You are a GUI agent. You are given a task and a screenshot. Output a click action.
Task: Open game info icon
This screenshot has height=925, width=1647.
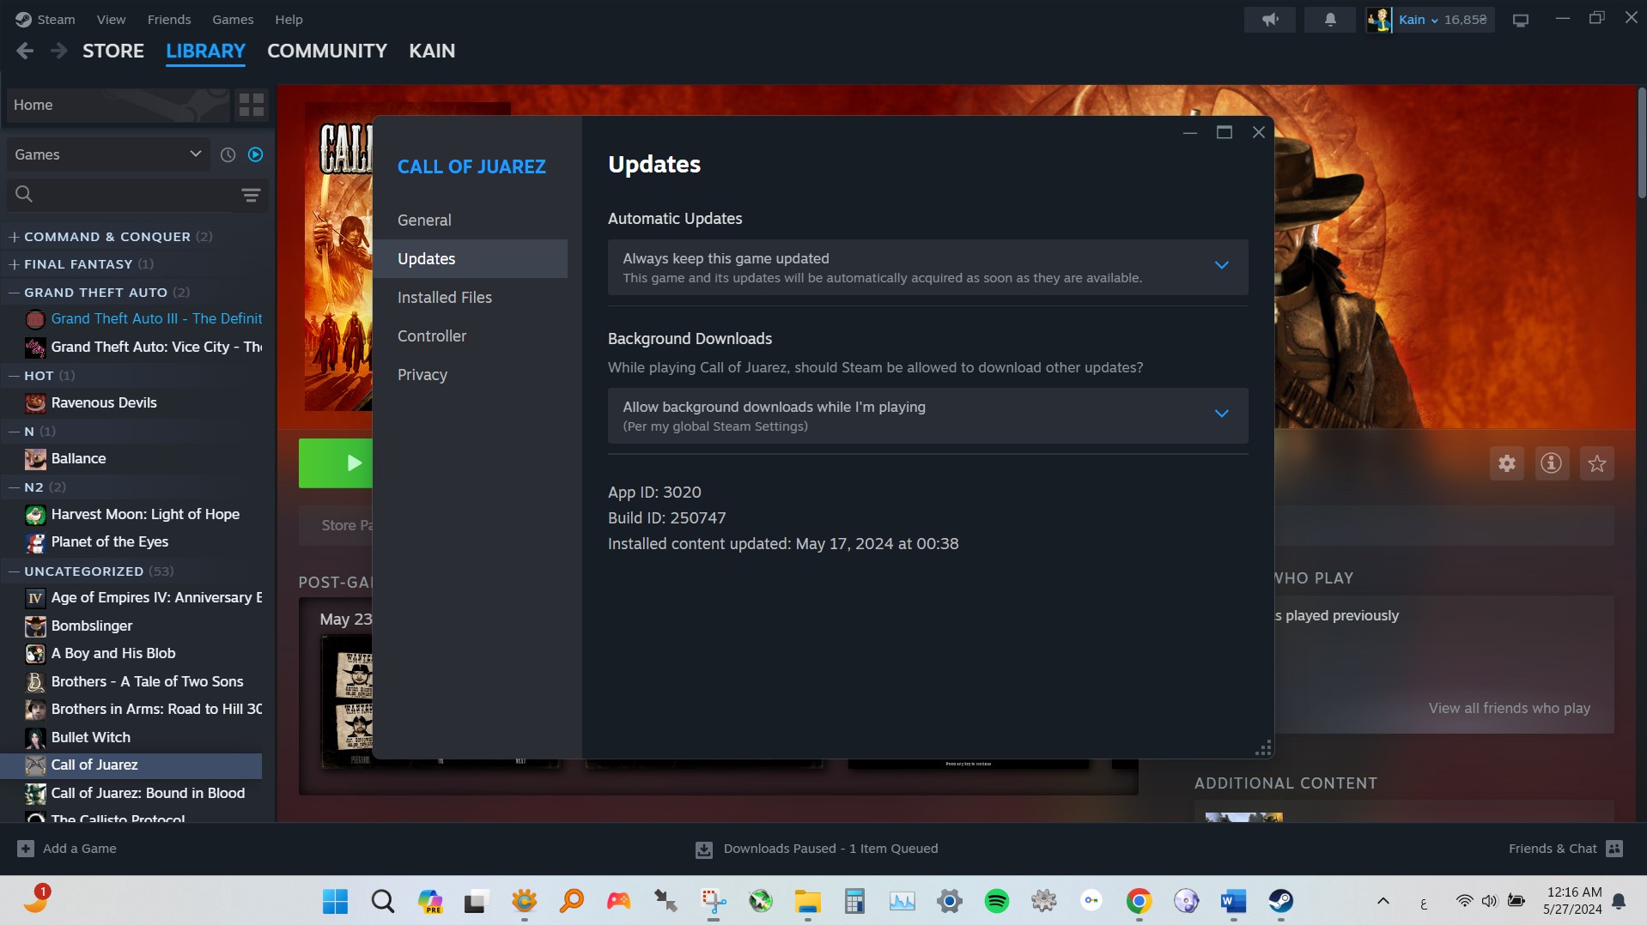coord(1551,463)
